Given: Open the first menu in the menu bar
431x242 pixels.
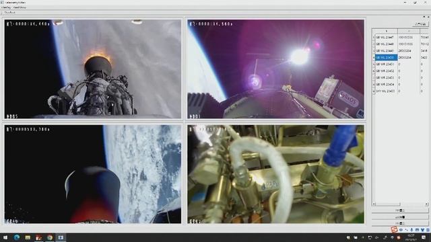Looking at the screenshot, I should pos(6,7).
